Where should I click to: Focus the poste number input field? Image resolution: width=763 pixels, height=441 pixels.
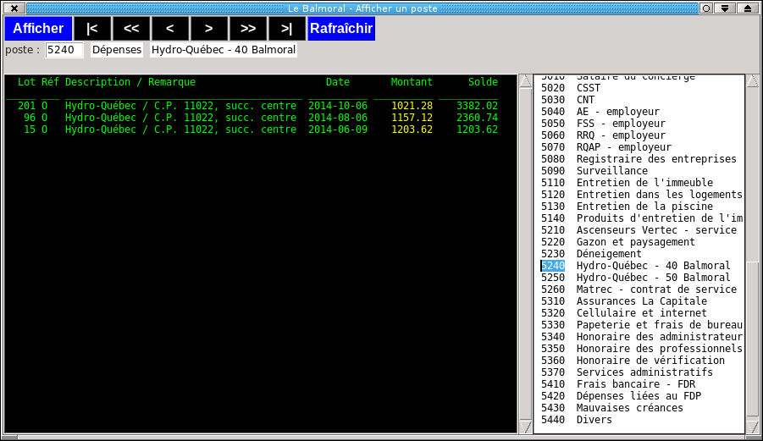pyautogui.click(x=64, y=50)
